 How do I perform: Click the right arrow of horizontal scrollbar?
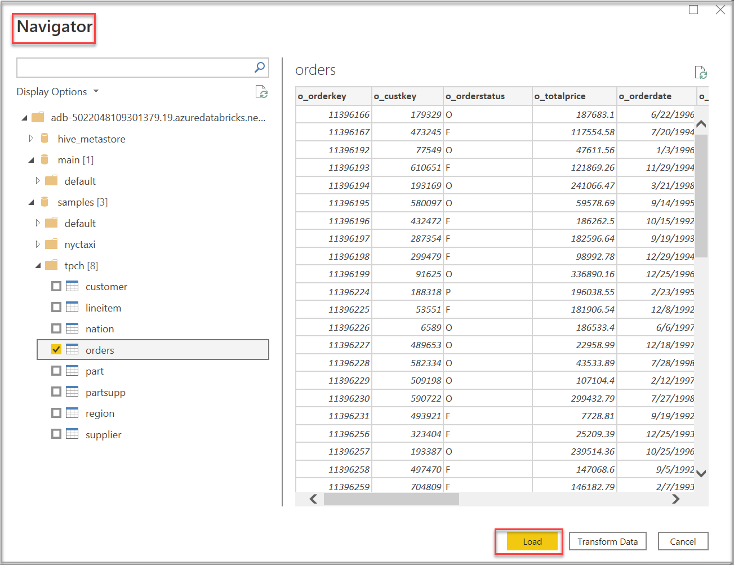coord(675,499)
